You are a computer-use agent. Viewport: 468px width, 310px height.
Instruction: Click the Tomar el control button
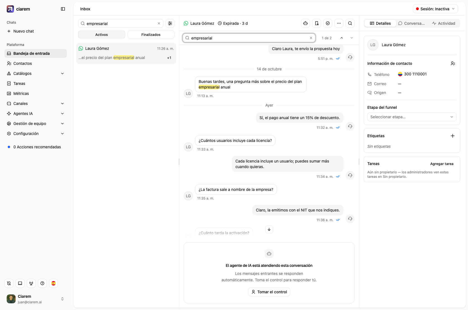[x=269, y=292]
